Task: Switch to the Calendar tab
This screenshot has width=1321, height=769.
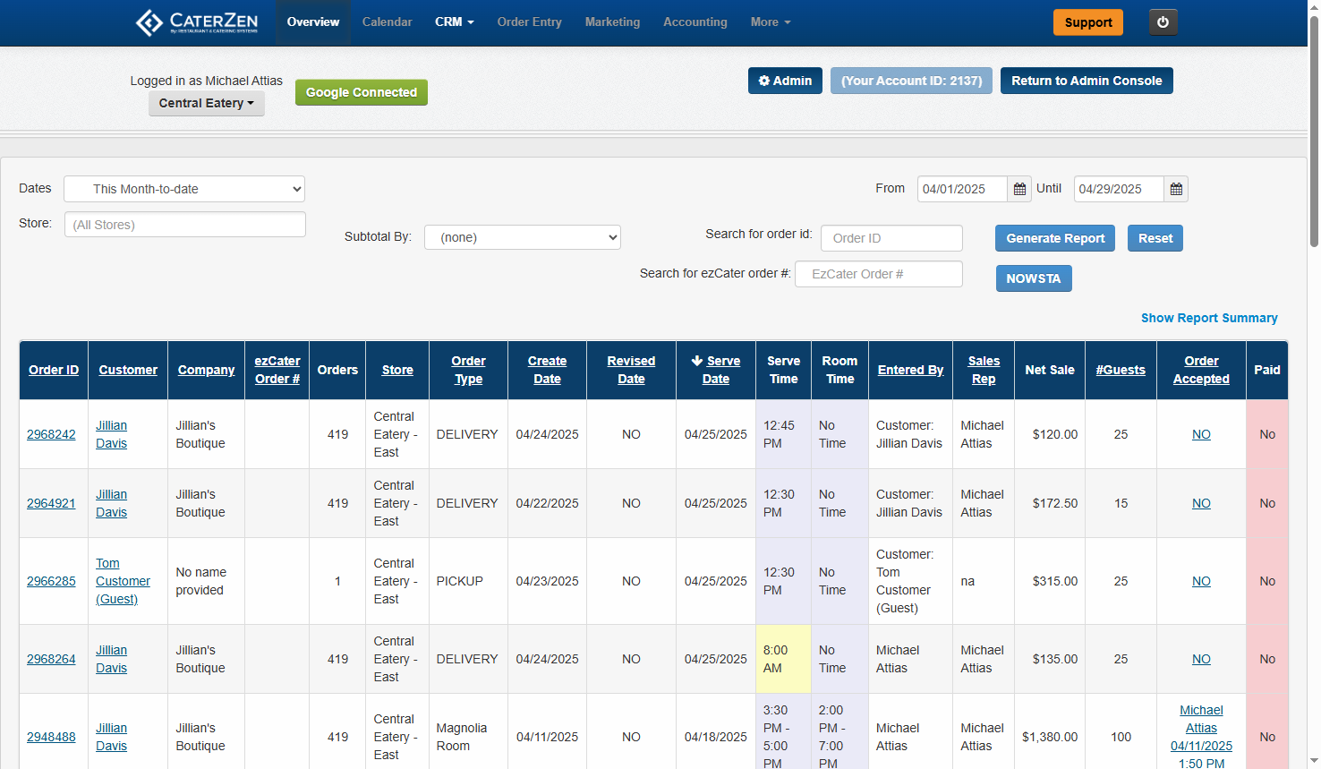Action: click(387, 22)
